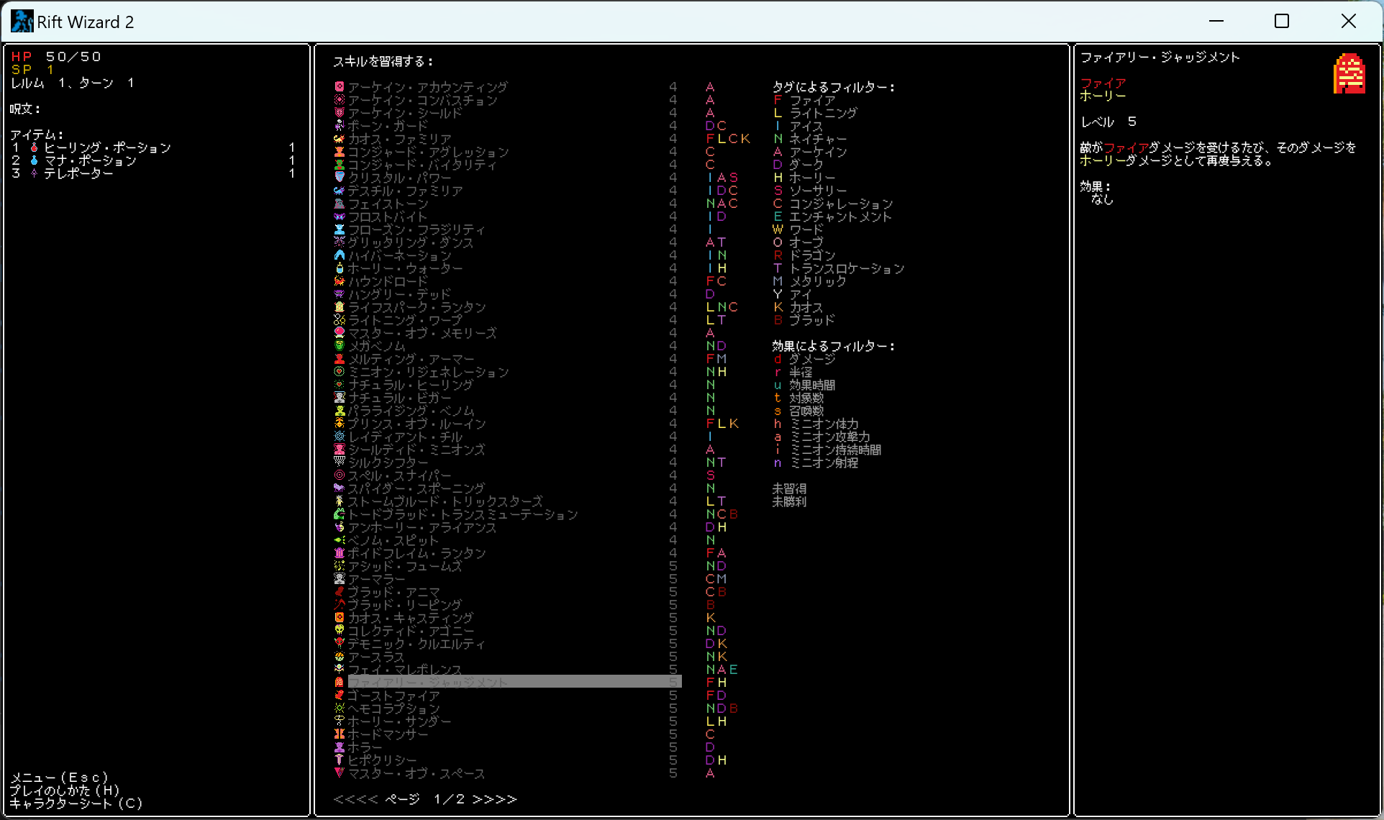Select ライトニング・ワープ skill entry
Screen dimensions: 1384x820
pos(405,320)
